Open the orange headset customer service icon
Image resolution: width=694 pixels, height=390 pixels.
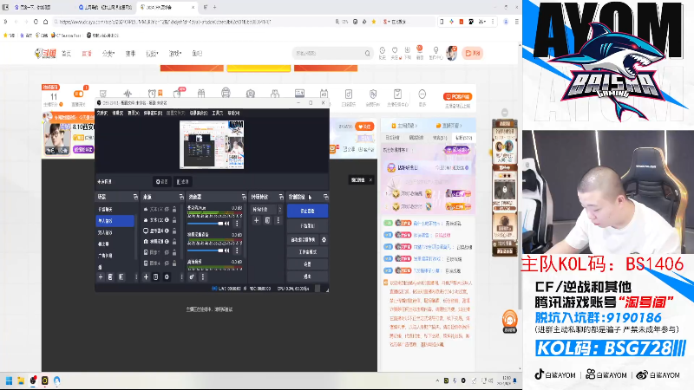coord(509,321)
